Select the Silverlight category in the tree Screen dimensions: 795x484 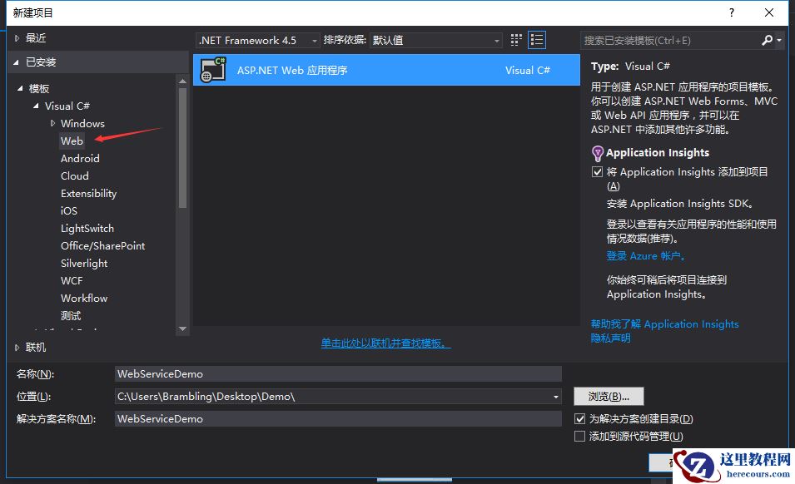[x=83, y=263]
